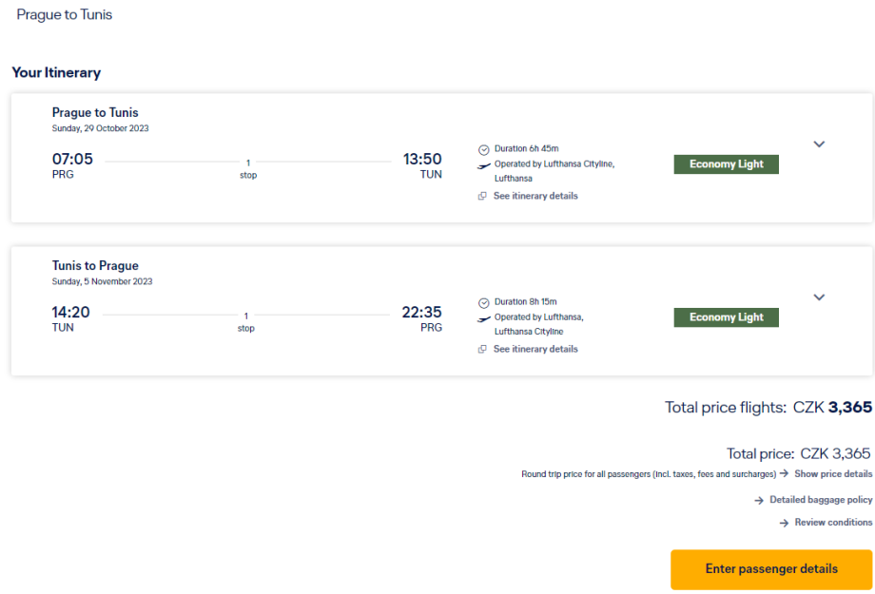
Task: Click the 1 stop label on the 07:05 flight
Action: pyautogui.click(x=247, y=168)
